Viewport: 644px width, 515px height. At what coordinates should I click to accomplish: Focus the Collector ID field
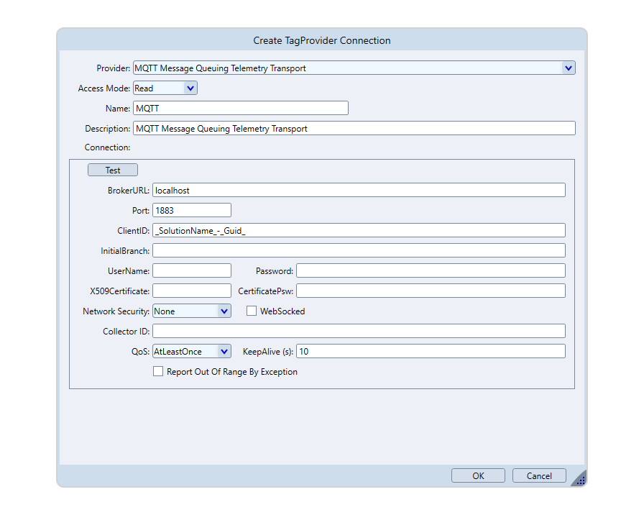359,332
